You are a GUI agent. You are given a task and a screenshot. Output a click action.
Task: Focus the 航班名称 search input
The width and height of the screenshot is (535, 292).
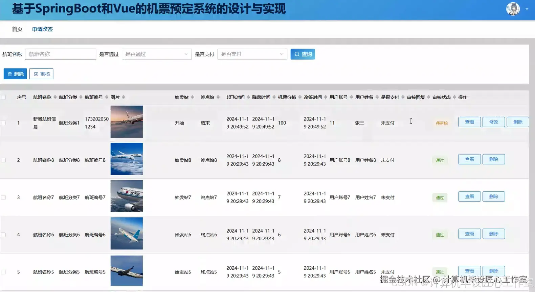coord(60,54)
